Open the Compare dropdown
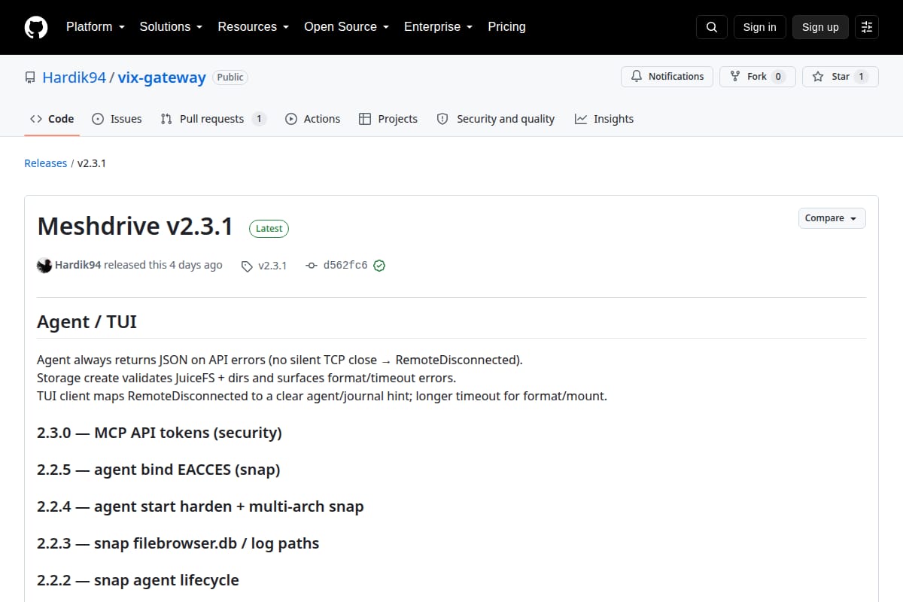The height and width of the screenshot is (602, 903). pos(832,218)
